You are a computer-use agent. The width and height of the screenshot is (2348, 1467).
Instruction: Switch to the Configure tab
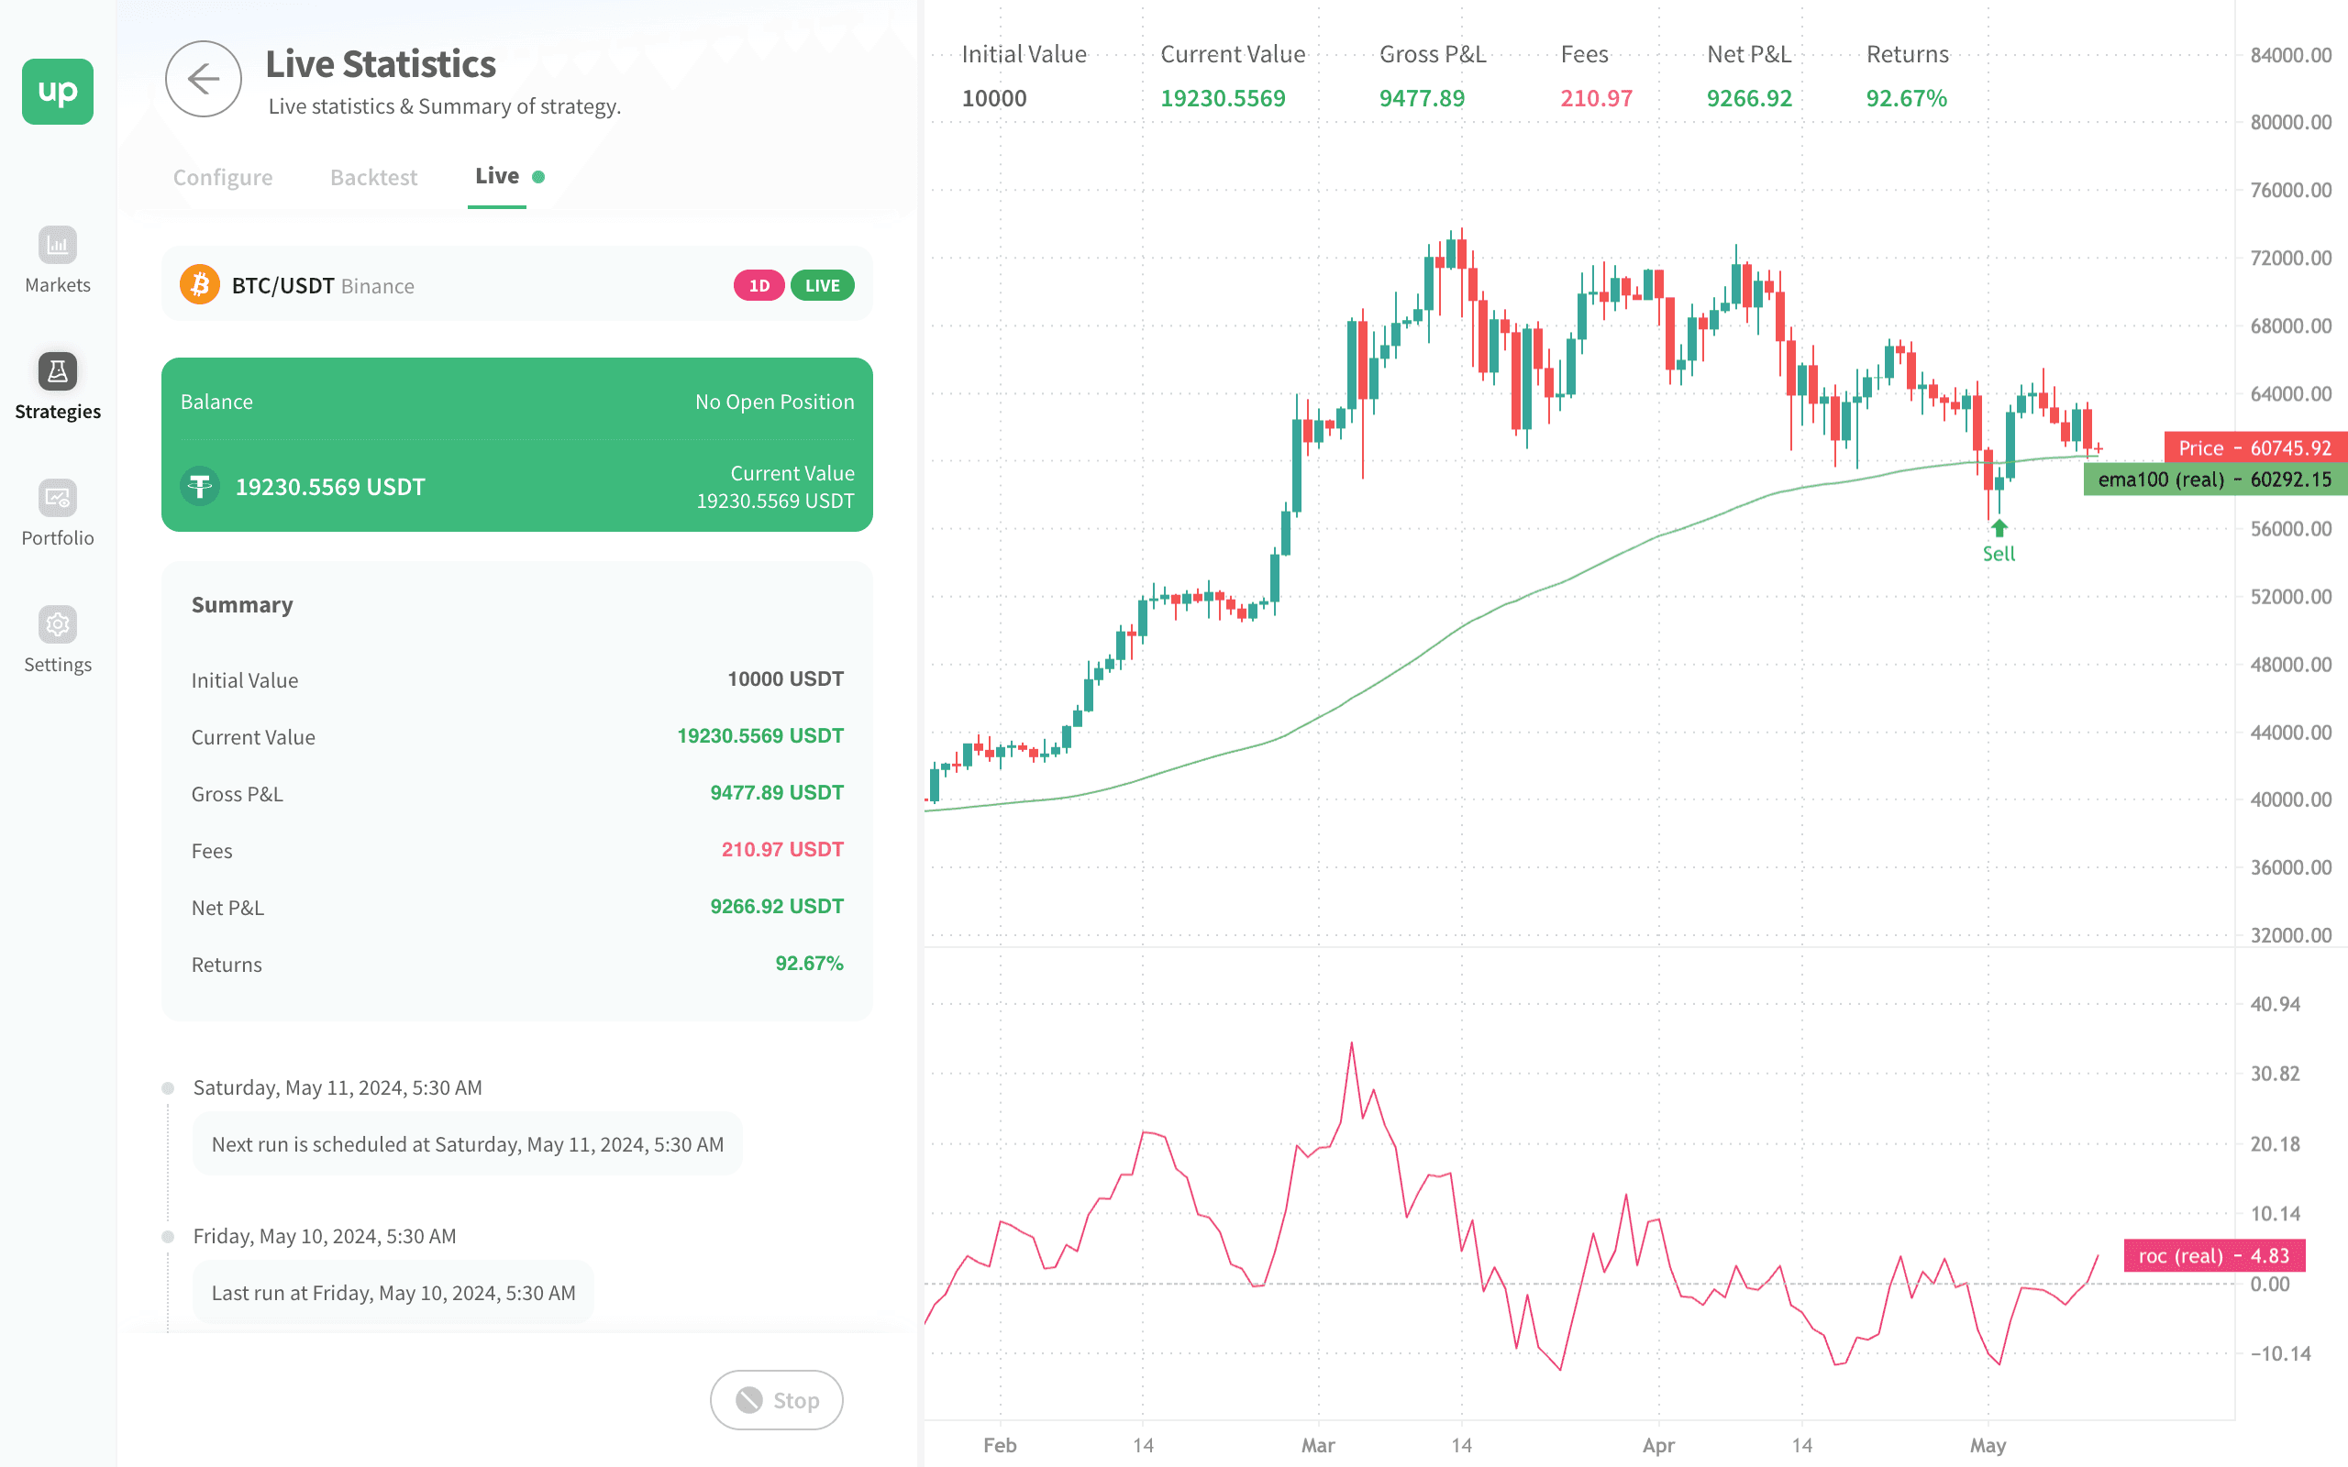click(x=222, y=178)
